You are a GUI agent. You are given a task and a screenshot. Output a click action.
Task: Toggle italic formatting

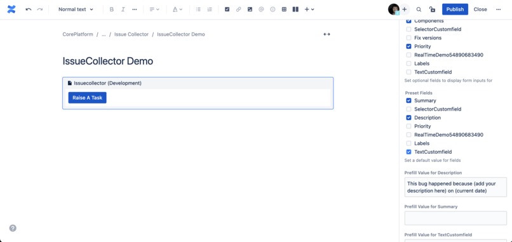[x=123, y=10]
